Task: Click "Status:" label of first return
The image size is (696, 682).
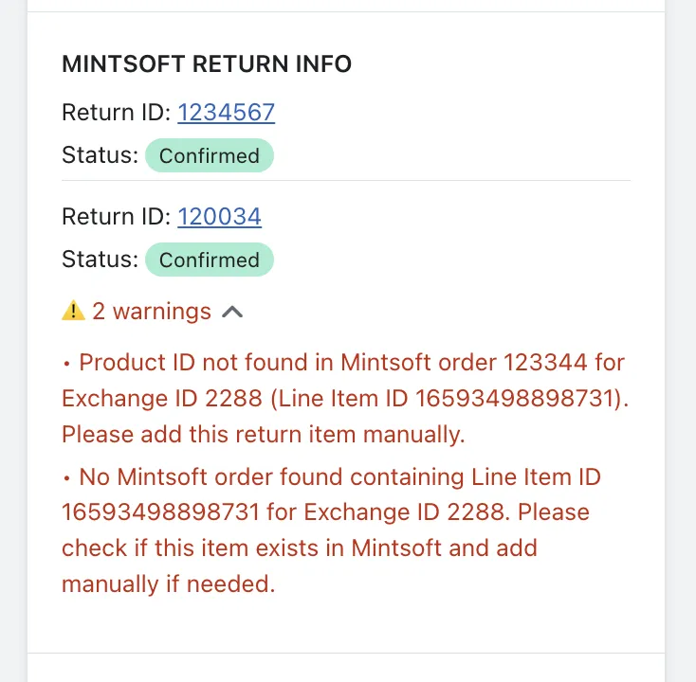Action: (101, 156)
